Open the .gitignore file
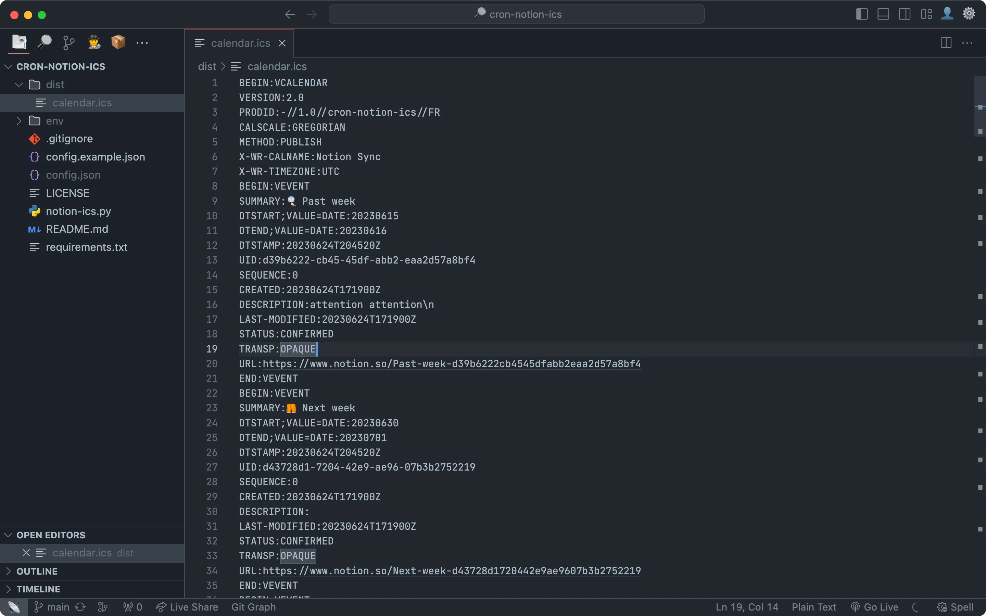Viewport: 986px width, 616px height. coord(92,139)
